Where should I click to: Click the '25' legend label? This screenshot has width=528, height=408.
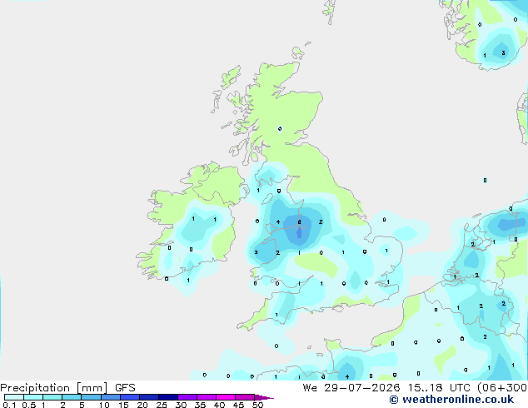(x=162, y=405)
